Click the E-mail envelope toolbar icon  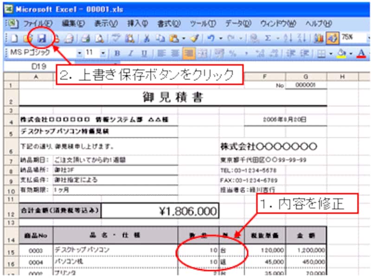click(69, 38)
